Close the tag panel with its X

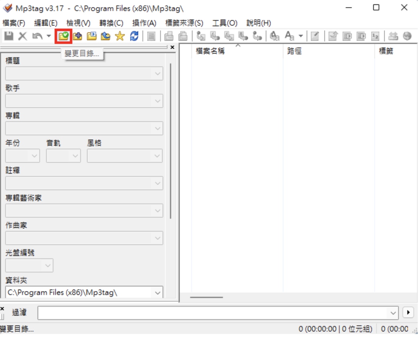click(172, 47)
